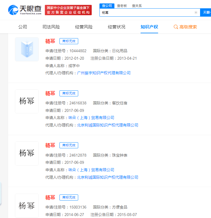Open the 司法风险 category tab
Viewport: 211px width, 218px height.
click(51, 27)
